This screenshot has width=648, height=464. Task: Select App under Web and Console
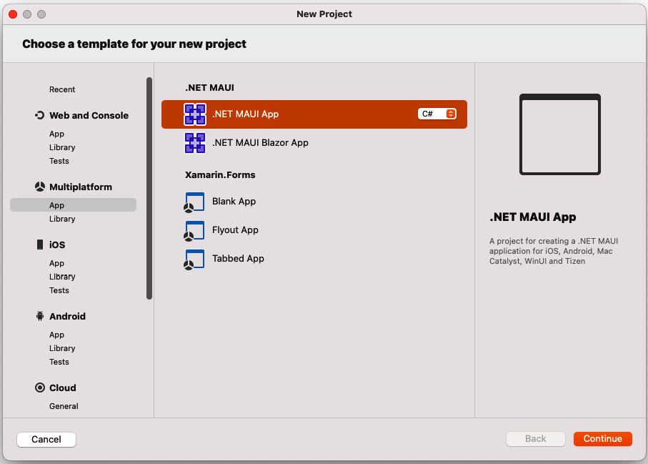56,134
